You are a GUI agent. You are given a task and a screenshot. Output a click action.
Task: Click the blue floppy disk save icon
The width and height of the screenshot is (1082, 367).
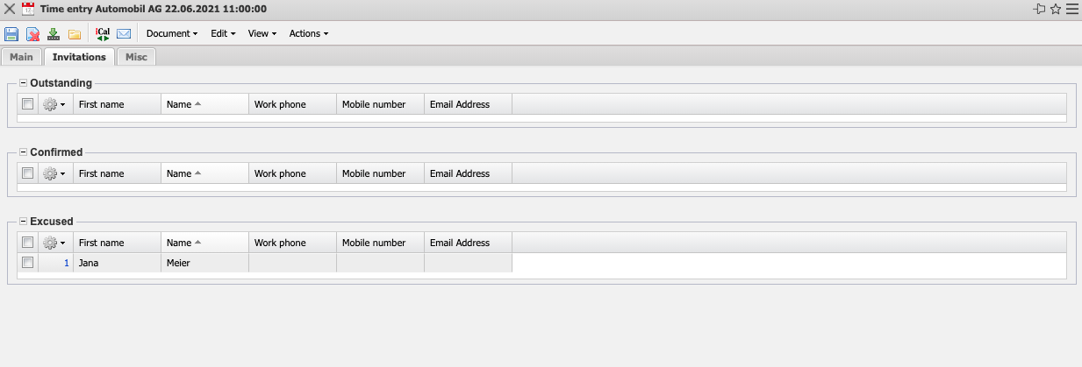(x=11, y=34)
